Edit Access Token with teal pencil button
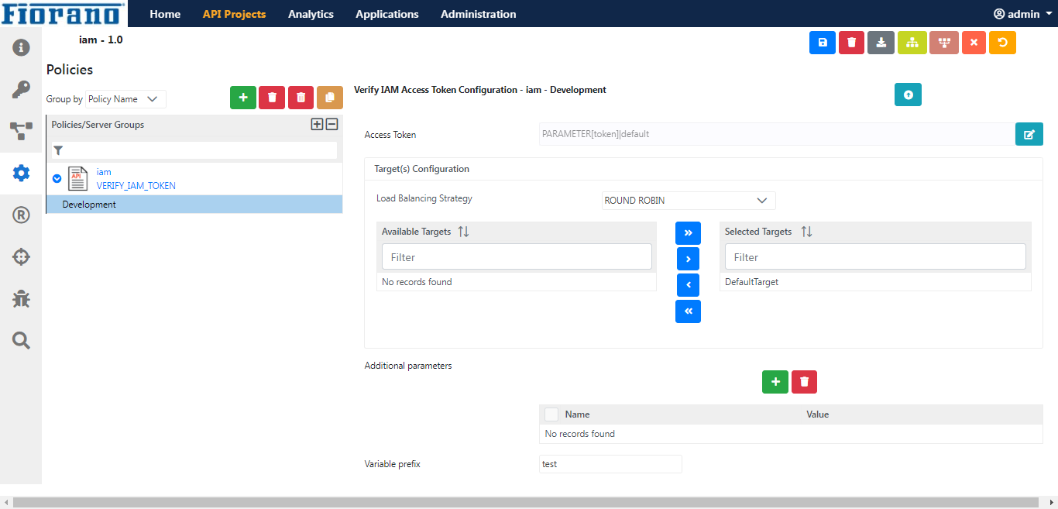The height and width of the screenshot is (509, 1058). click(1029, 134)
